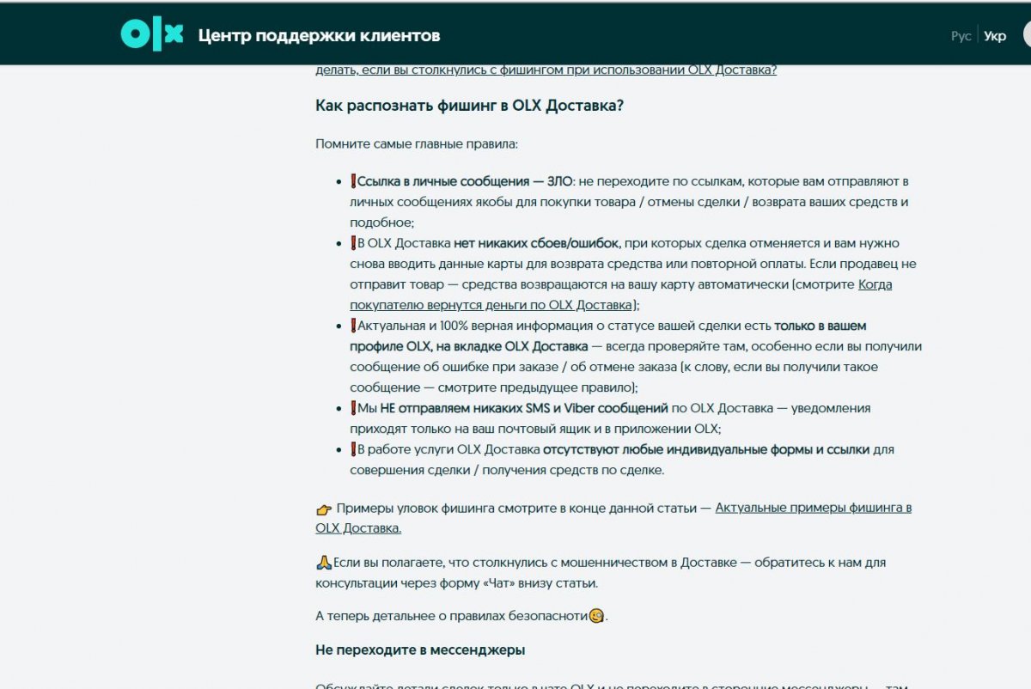Click the exclamation mark before В OLX Доставка нет
Viewport: 1031px width, 689px height.
pyautogui.click(x=353, y=243)
